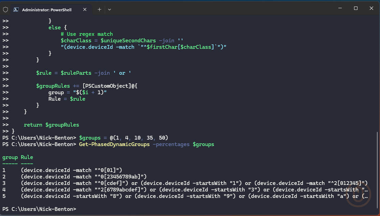Click the shield administrator icon in the title bar
Screen dimensions: 380x216
click(x=5, y=9)
